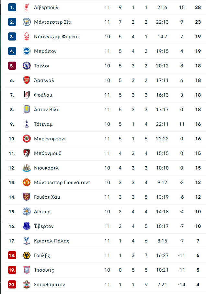
Task: Click the Manchester City crest icon
Action: [27, 22]
